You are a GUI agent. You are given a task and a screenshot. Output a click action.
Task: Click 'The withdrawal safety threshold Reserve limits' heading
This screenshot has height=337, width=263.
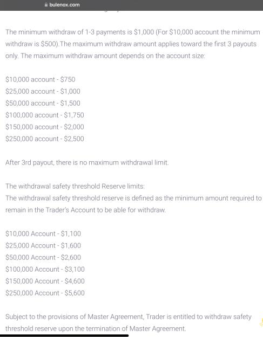[x=75, y=186]
